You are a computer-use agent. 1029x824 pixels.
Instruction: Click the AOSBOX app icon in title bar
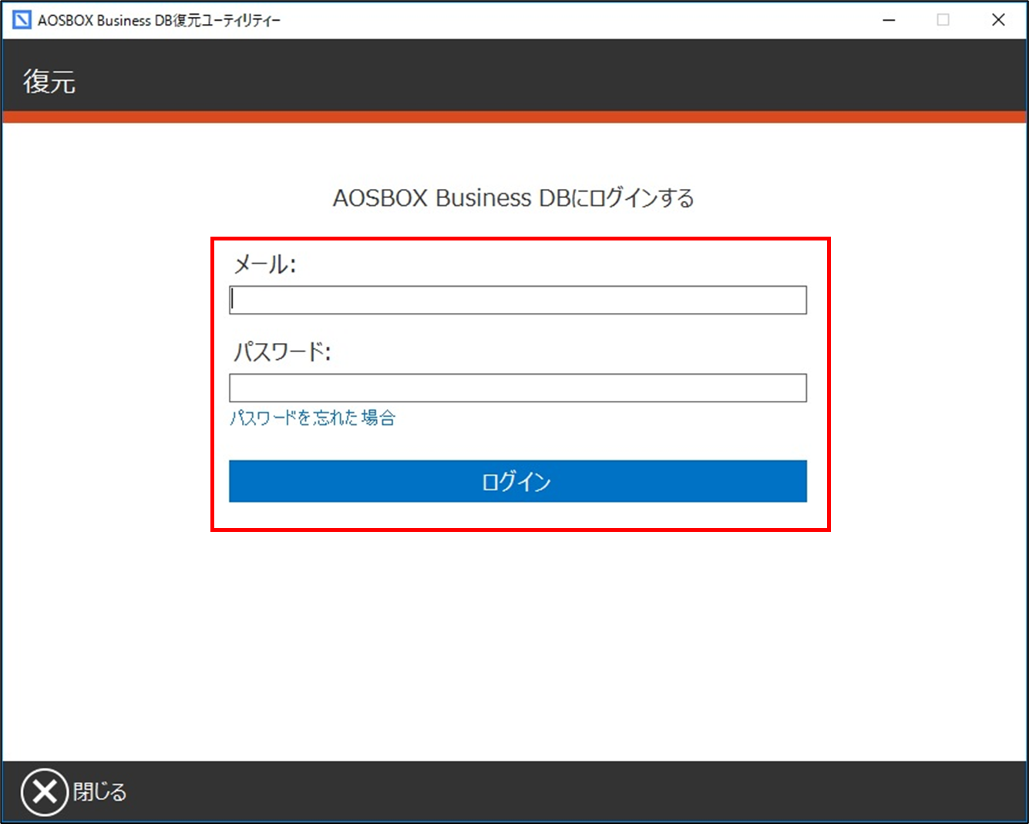click(x=22, y=20)
